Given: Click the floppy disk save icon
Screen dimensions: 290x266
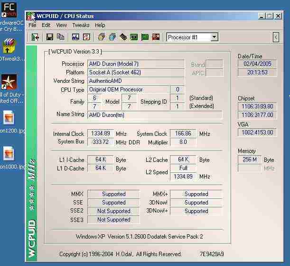Looking at the screenshot, I should (x=49, y=37).
